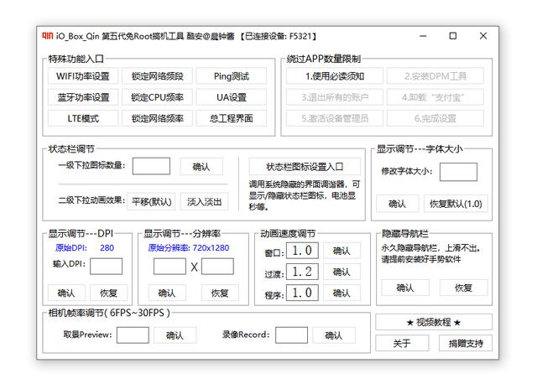Viewport: 537px width, 389px height.
Task: Focus 一级下拉图标数量 input field
Action: point(151,166)
